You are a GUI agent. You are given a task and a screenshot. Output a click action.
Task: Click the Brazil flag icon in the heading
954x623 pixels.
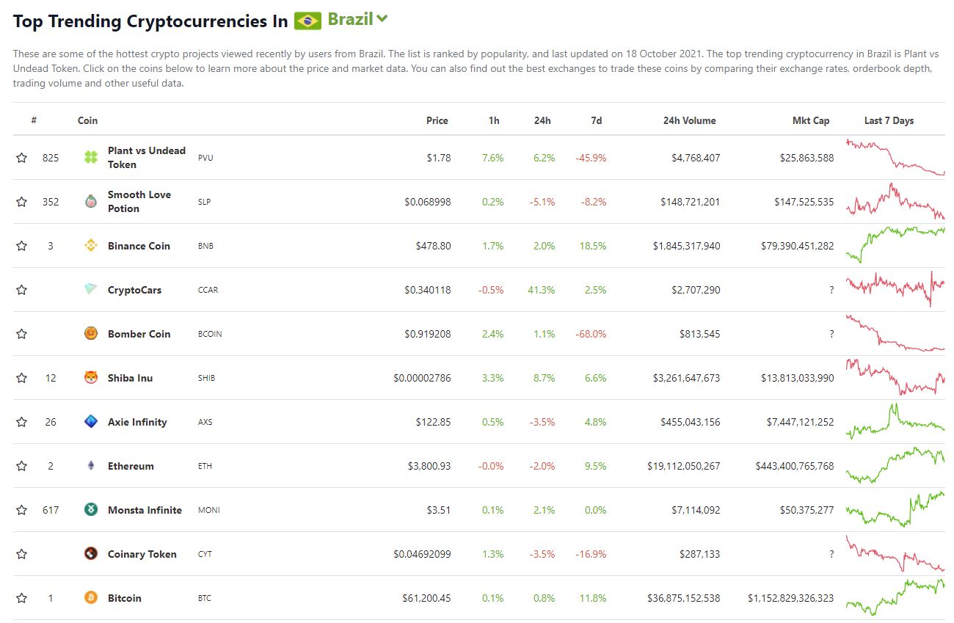tap(307, 21)
